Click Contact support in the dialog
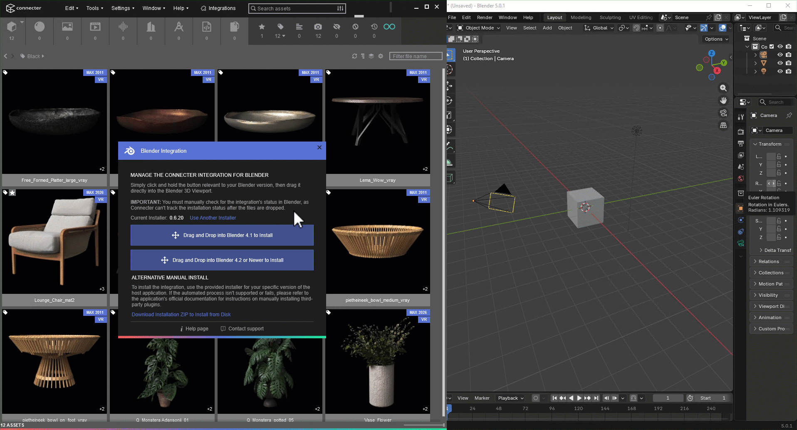Screen dimensions: 797x430 click(242, 329)
